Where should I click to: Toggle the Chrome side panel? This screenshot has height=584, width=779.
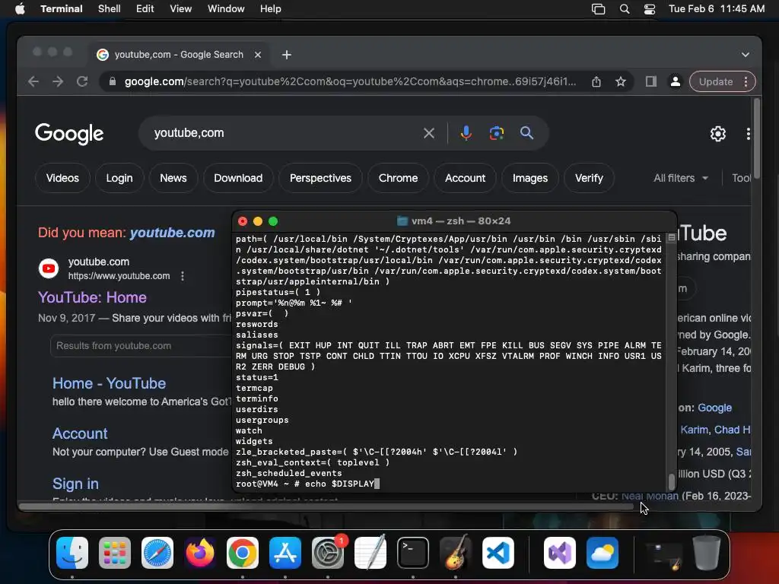click(x=651, y=81)
